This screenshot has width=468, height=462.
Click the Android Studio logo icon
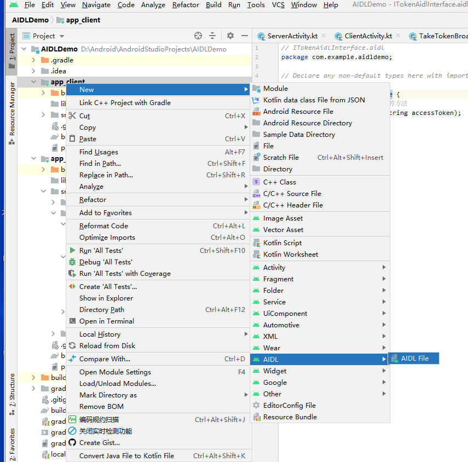(14, 5)
